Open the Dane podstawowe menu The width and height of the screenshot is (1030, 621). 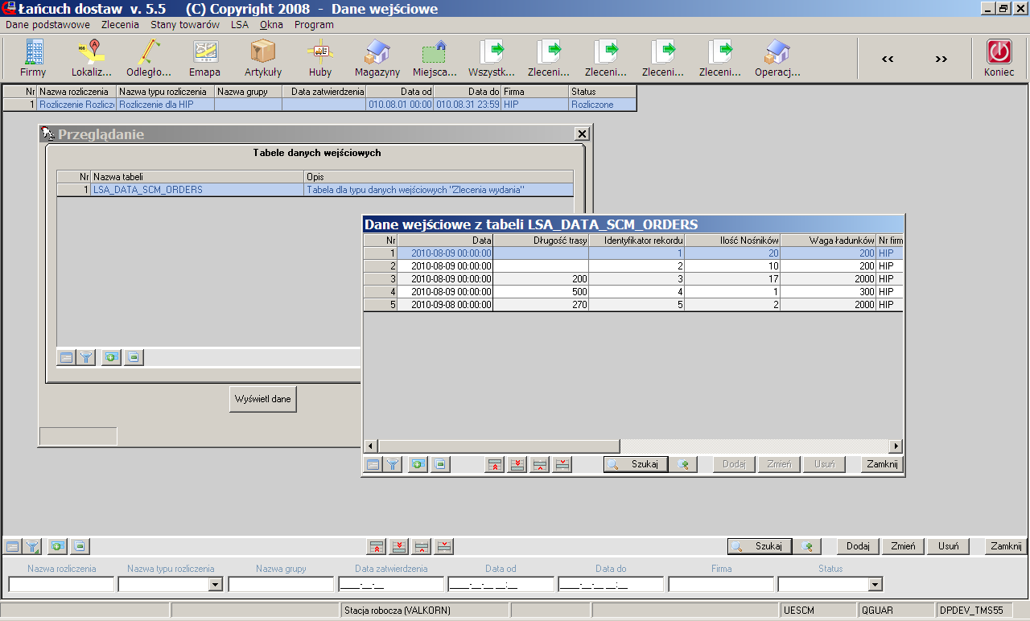tap(48, 25)
